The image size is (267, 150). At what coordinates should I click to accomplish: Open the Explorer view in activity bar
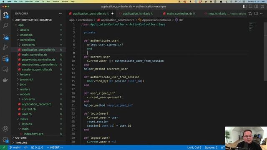5,15
